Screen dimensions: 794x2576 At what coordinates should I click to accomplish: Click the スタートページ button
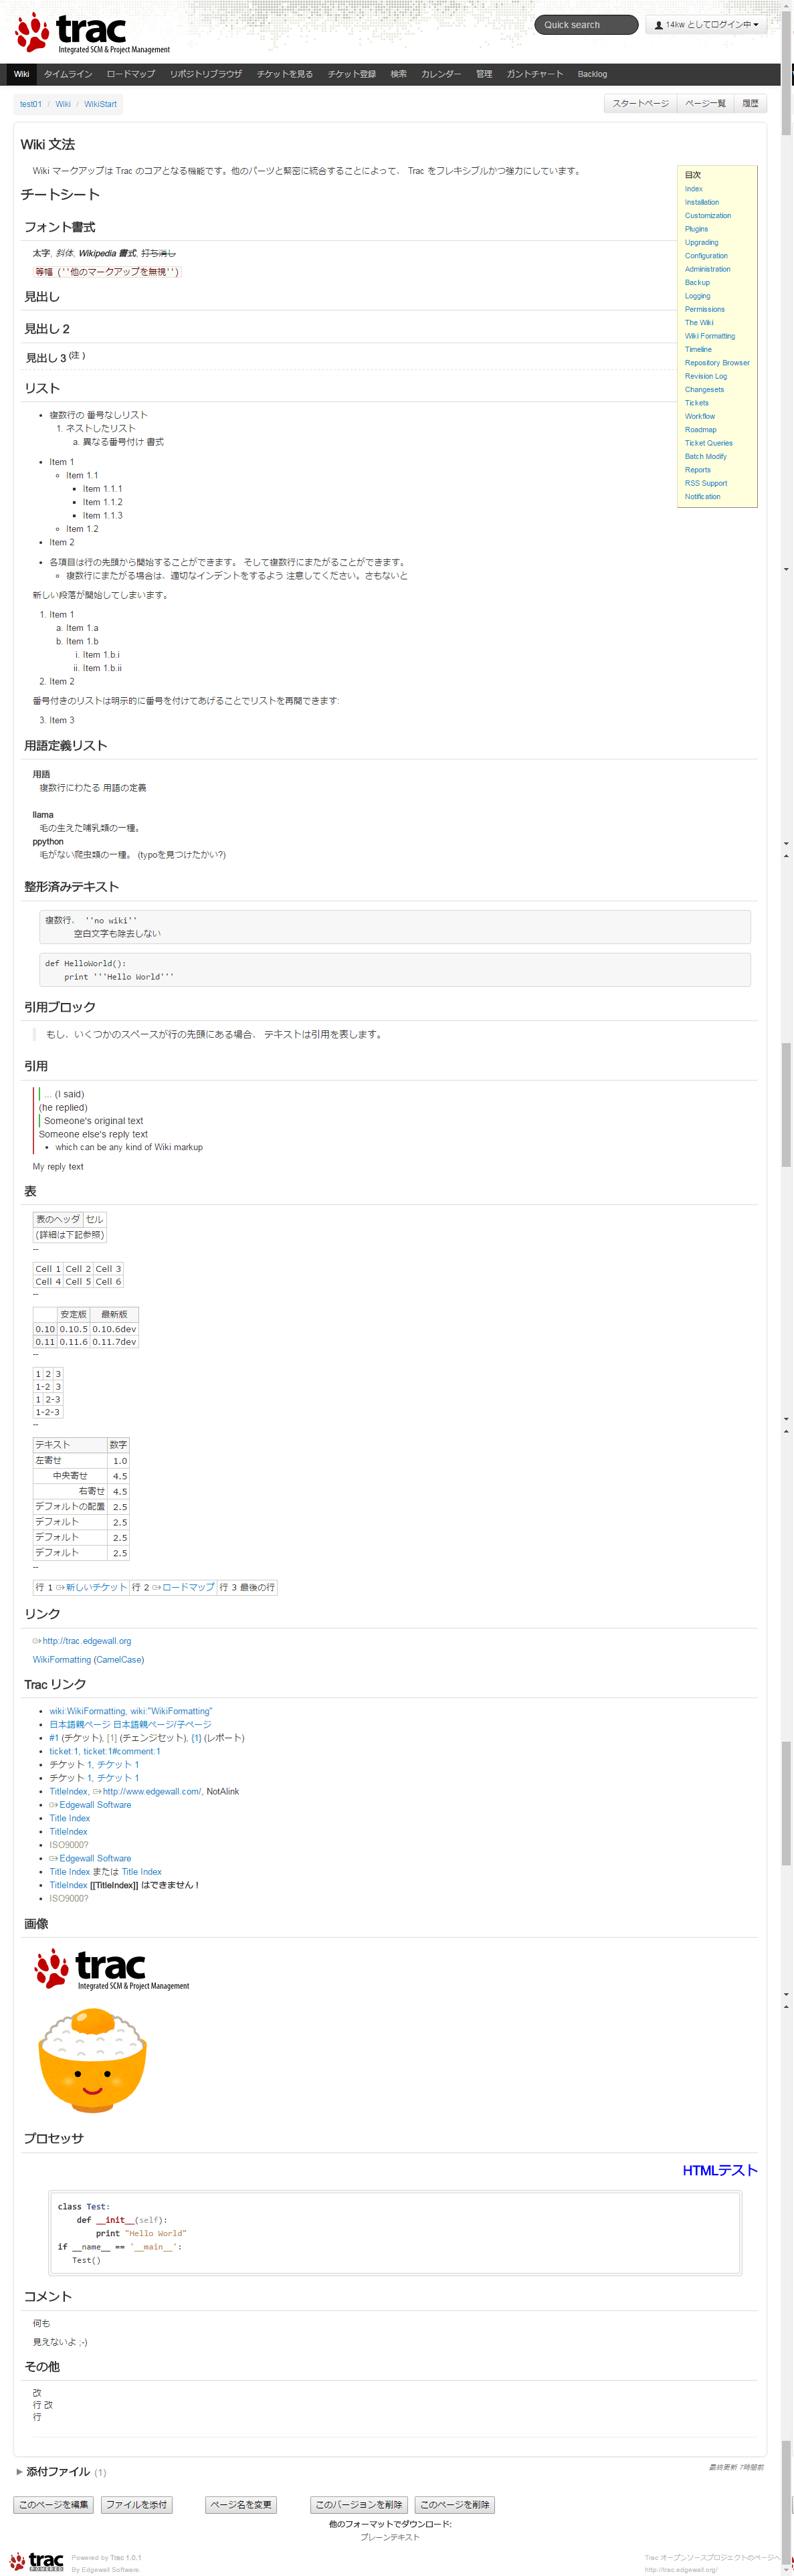640,104
